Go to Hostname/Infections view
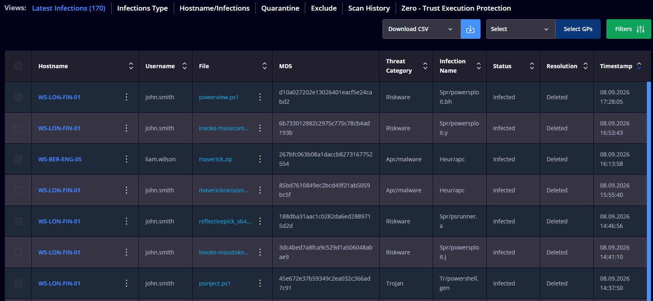Screen dimensions: 653x301 click(x=215, y=8)
